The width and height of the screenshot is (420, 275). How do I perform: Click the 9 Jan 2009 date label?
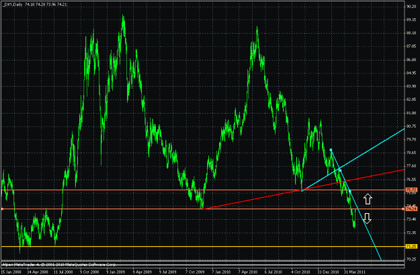pyautogui.click(x=116, y=272)
